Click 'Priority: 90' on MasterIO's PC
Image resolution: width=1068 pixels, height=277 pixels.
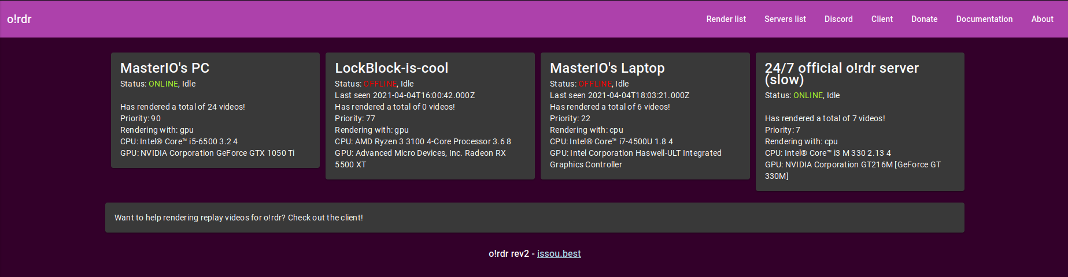click(141, 118)
